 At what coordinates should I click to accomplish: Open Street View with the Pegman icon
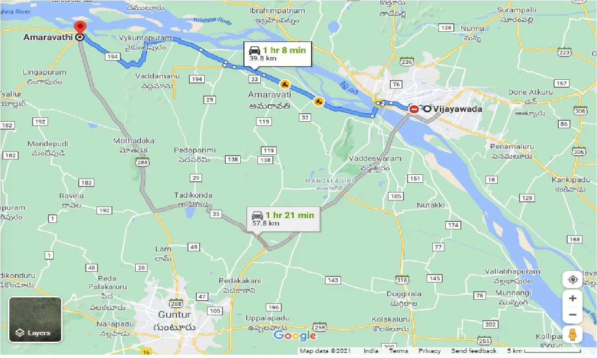click(573, 335)
